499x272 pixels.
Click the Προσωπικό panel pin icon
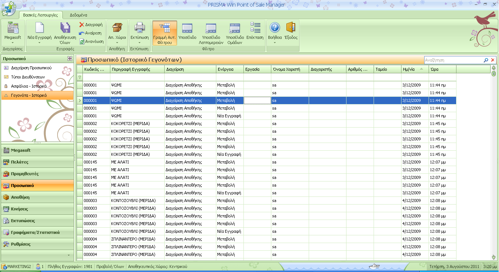[70, 59]
